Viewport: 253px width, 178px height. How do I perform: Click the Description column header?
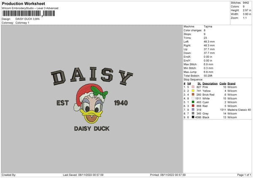click(x=210, y=84)
